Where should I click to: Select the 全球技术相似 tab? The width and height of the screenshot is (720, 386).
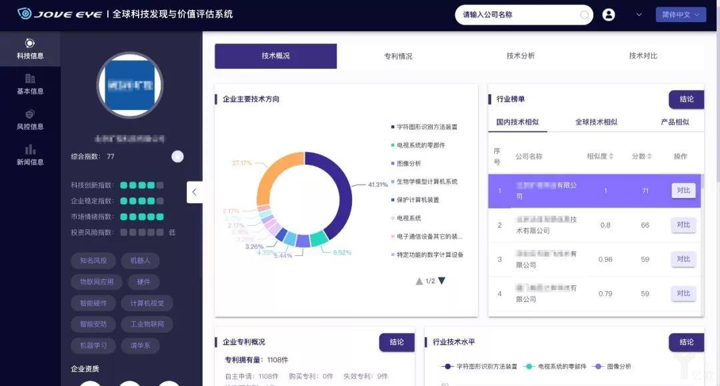(596, 122)
